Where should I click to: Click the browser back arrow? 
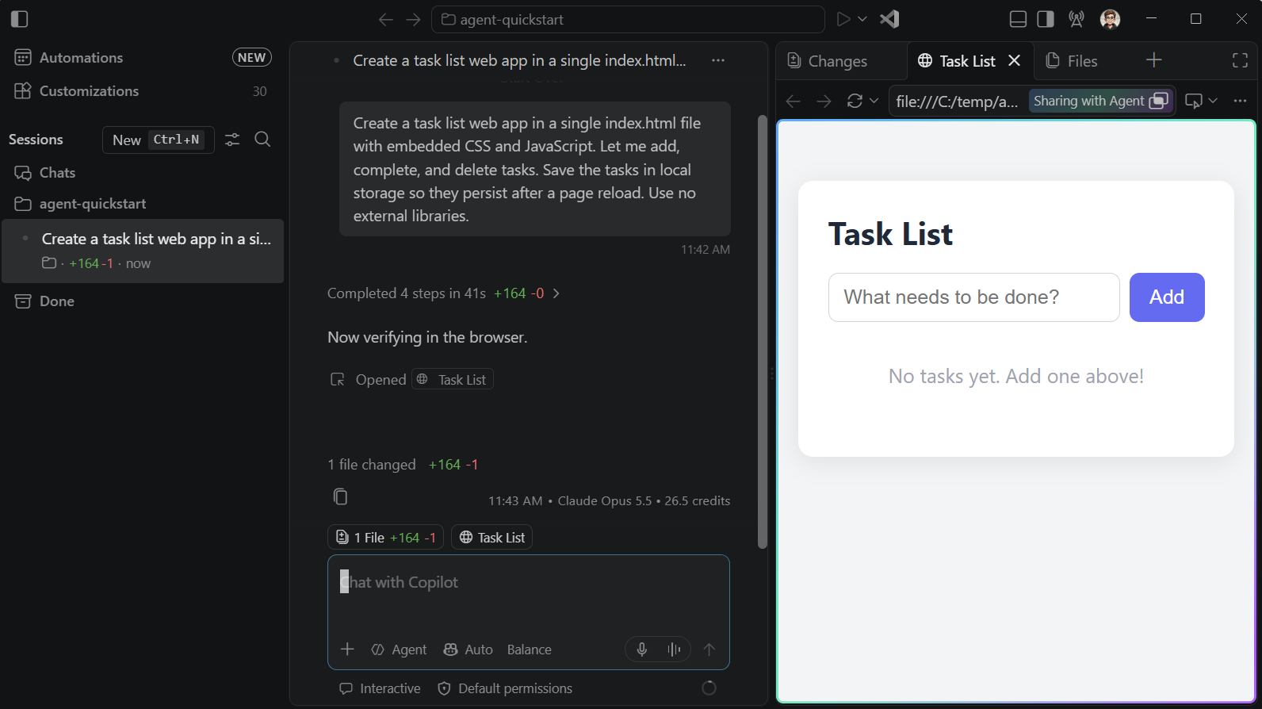point(793,101)
